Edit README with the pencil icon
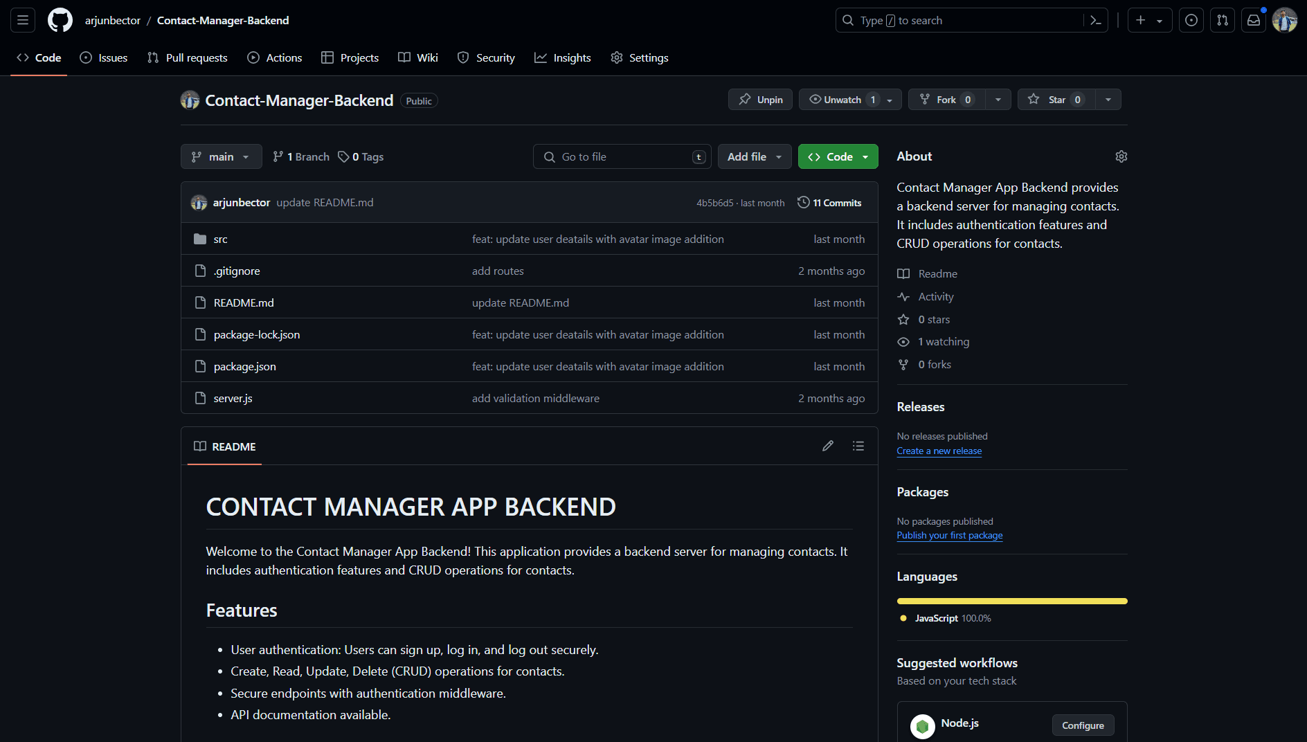The image size is (1307, 742). pyautogui.click(x=827, y=446)
